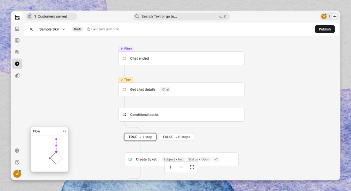This screenshot has width=351, height=191.
Task: Click the chat bubble icon on Get chat details
Action: pos(124,89)
